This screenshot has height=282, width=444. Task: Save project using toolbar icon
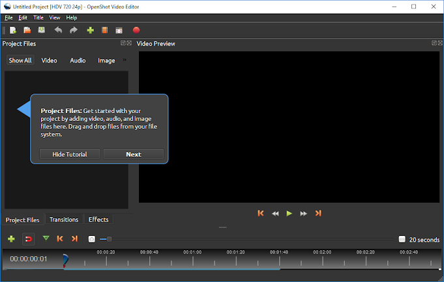tap(42, 30)
